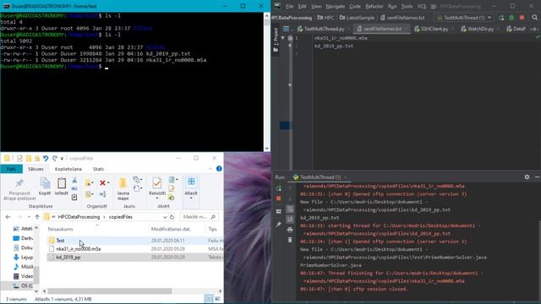Open the Navigate menu in PyCharm
Viewport: 541px width, 304px height.
tap(335, 6)
